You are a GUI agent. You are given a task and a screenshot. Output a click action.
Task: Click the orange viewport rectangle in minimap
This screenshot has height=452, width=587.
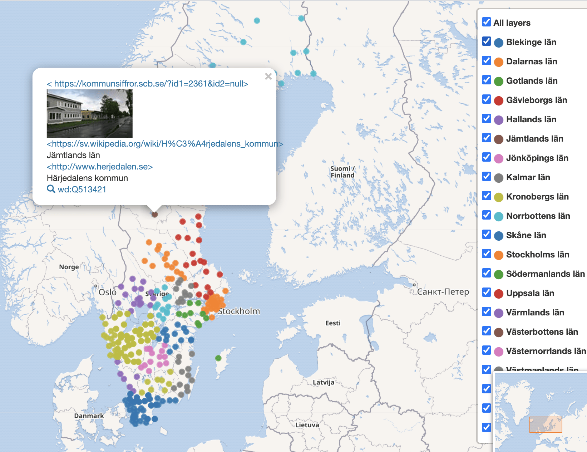(546, 425)
